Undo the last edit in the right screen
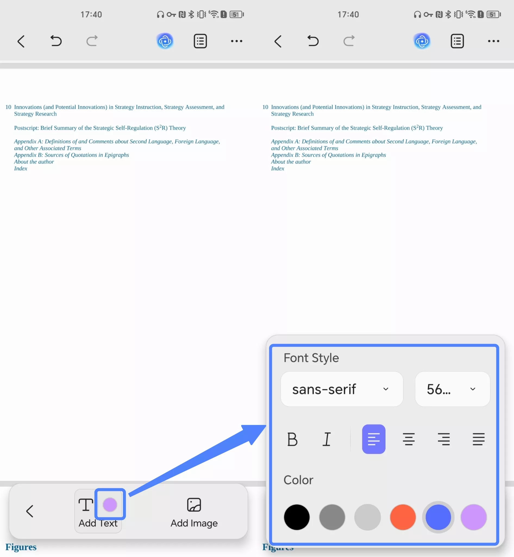This screenshot has width=514, height=557. click(x=313, y=41)
